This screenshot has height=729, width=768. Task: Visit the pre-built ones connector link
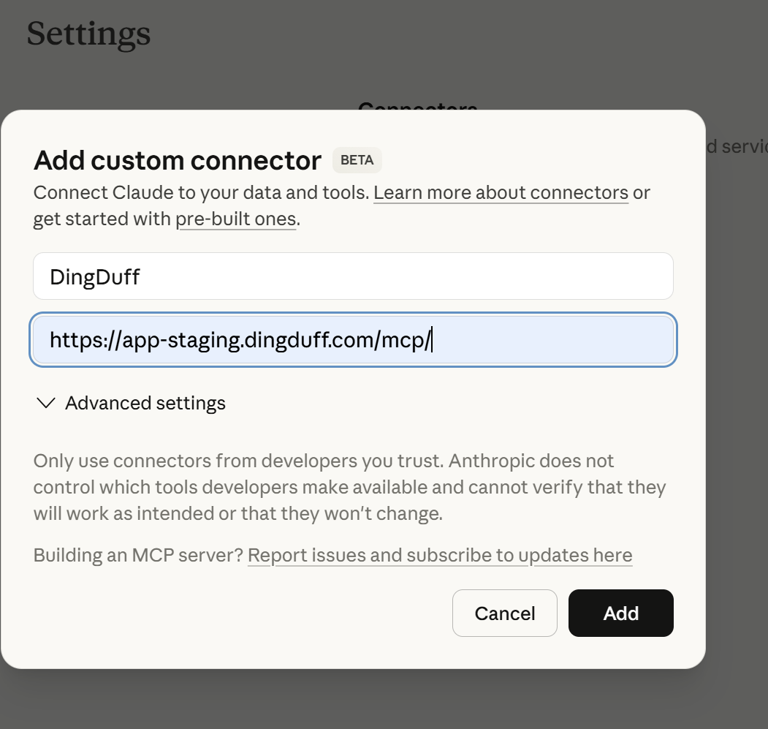(x=235, y=219)
